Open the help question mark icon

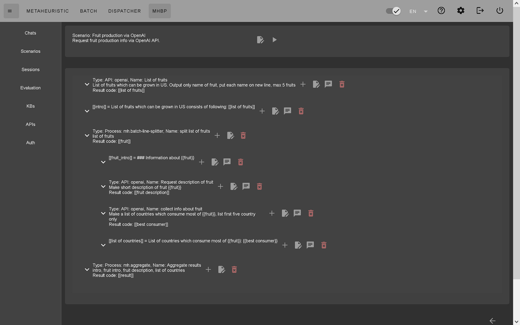click(441, 11)
